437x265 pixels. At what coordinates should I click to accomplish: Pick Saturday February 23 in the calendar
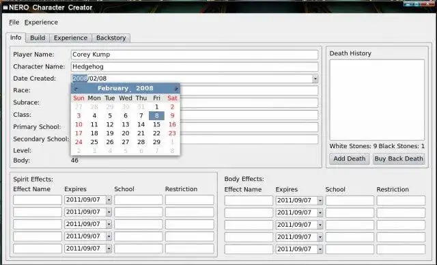point(172,133)
